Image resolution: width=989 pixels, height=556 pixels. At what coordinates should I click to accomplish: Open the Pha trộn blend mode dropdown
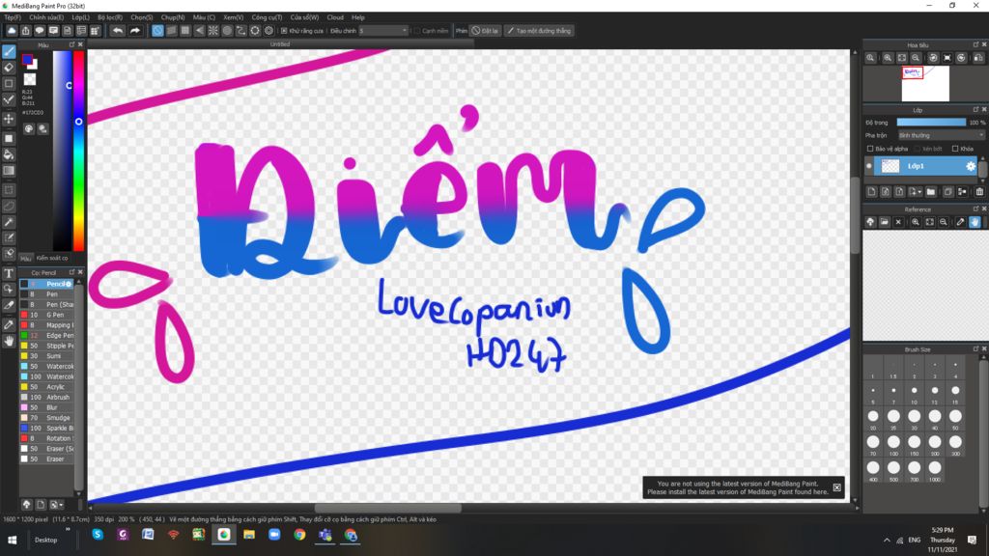[941, 135]
